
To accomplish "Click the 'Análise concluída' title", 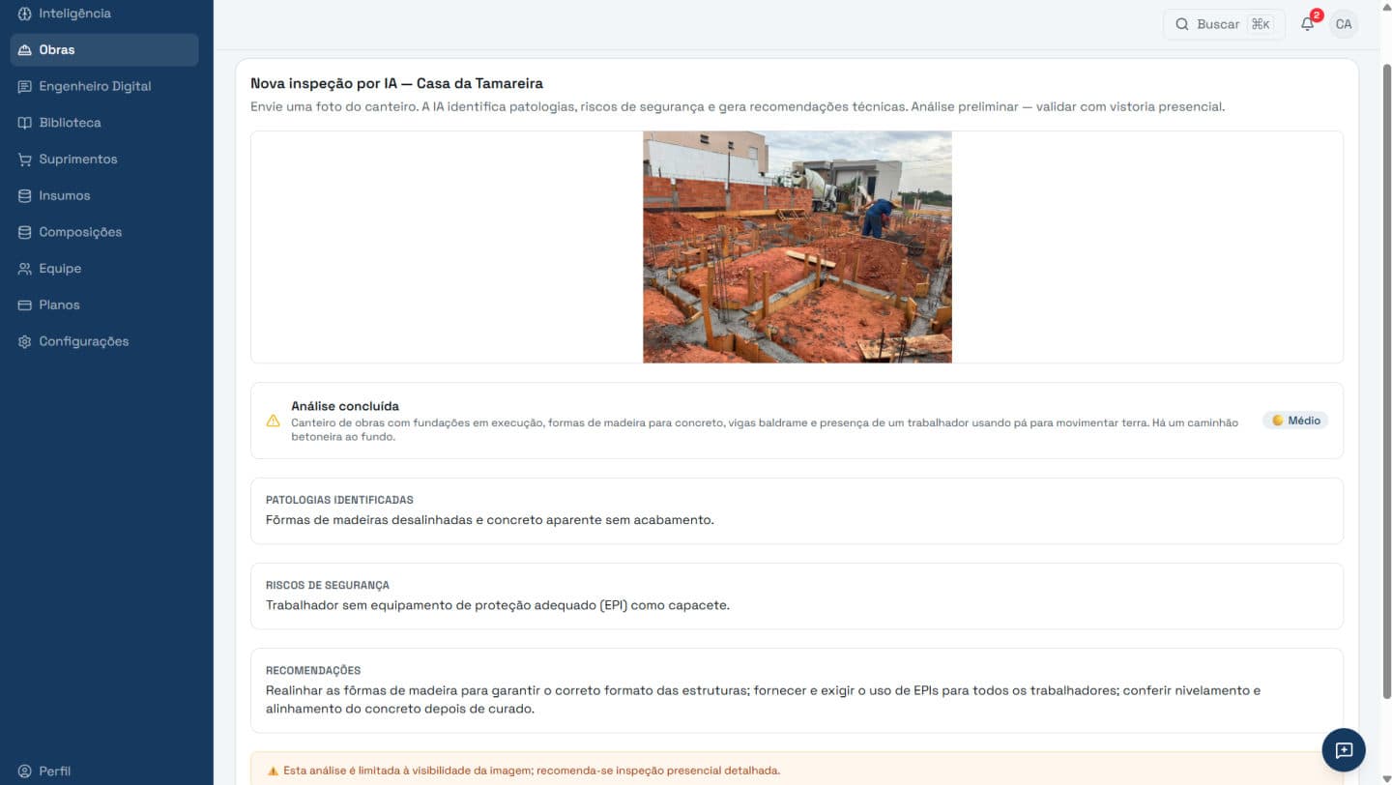I will [x=345, y=406].
